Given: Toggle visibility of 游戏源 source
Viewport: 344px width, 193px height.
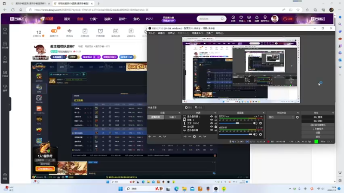Looking at the screenshot, I should click(212, 127).
